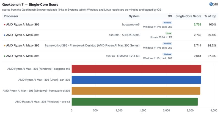Click the red dot beside bosgame-m5 row processor
This screenshot has width=220, height=114.
pyautogui.click(x=5, y=25)
